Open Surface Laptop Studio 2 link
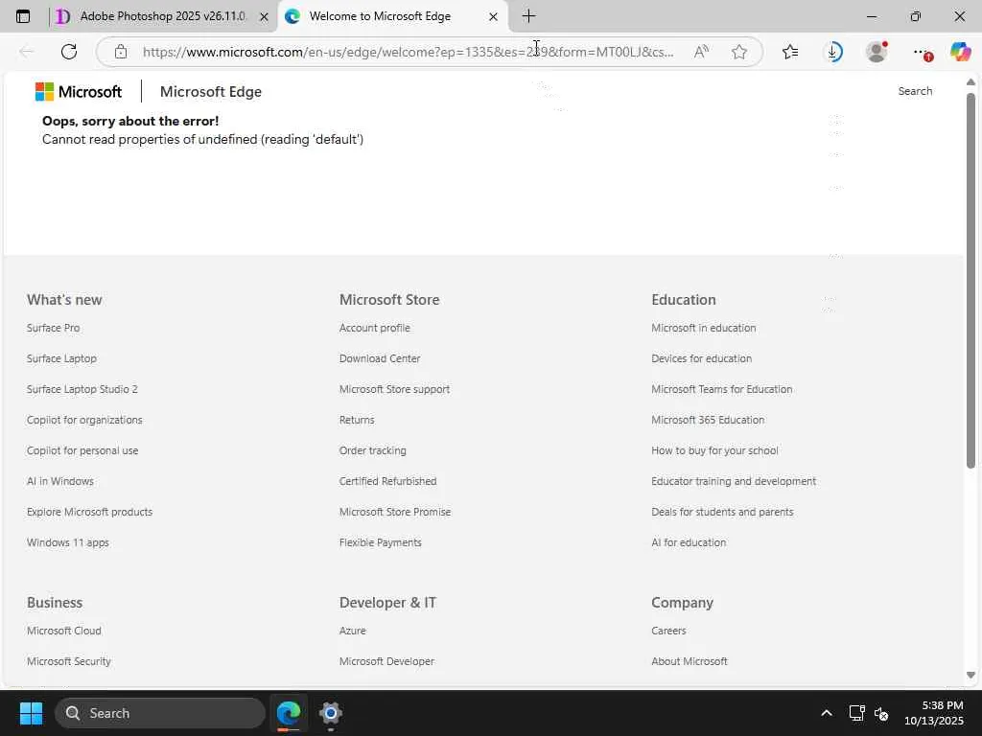 click(82, 389)
